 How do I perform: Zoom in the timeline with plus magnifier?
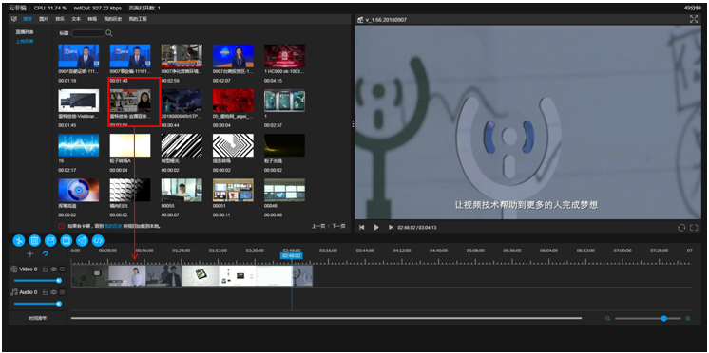[x=688, y=318]
